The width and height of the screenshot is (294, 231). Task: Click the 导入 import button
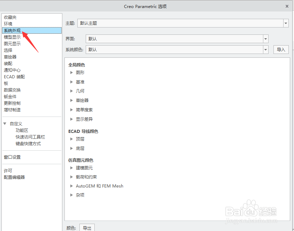(x=281, y=50)
